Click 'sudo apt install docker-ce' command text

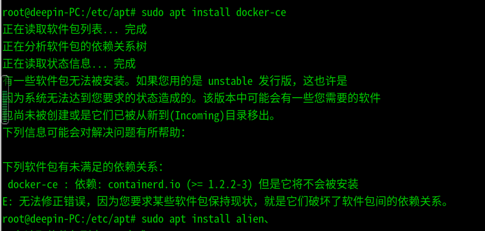pyautogui.click(x=213, y=12)
